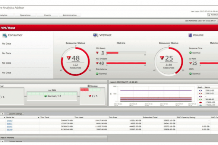Click critical icon beside VM/Host count 48
Viewport: 218px width, 145px height.
coord(69,58)
